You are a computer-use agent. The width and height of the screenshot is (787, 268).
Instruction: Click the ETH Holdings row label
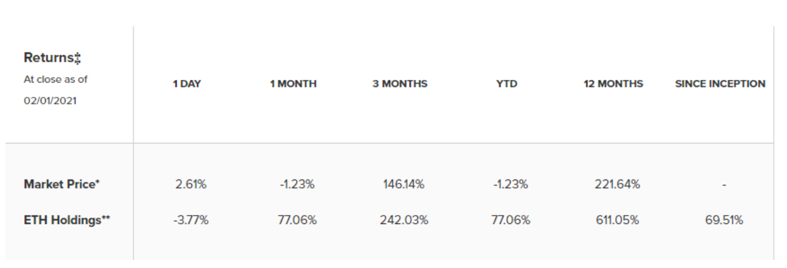66,220
